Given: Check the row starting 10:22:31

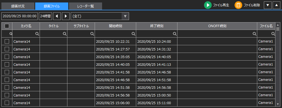Looking at the screenshot, I should click(x=7, y=41).
